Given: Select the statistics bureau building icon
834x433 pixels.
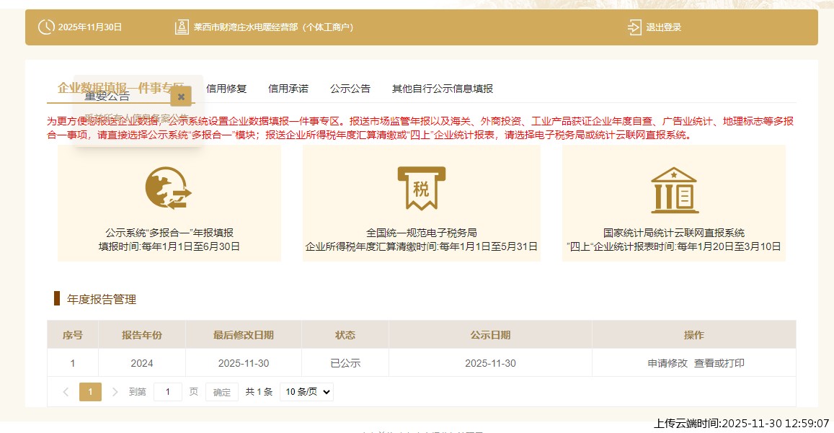Looking at the screenshot, I should click(673, 189).
